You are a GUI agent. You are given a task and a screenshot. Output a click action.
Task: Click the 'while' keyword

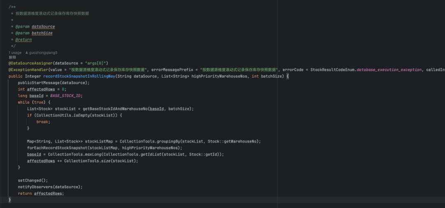(x=23, y=102)
